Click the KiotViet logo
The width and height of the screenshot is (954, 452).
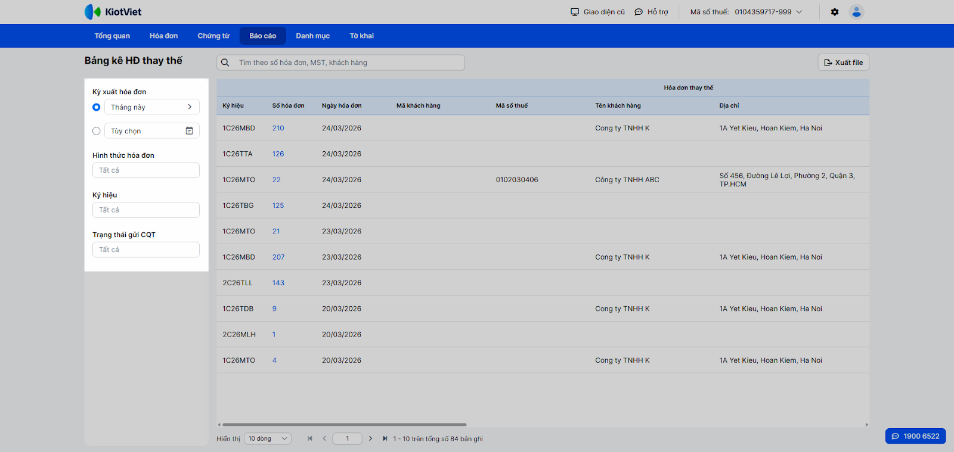click(113, 12)
